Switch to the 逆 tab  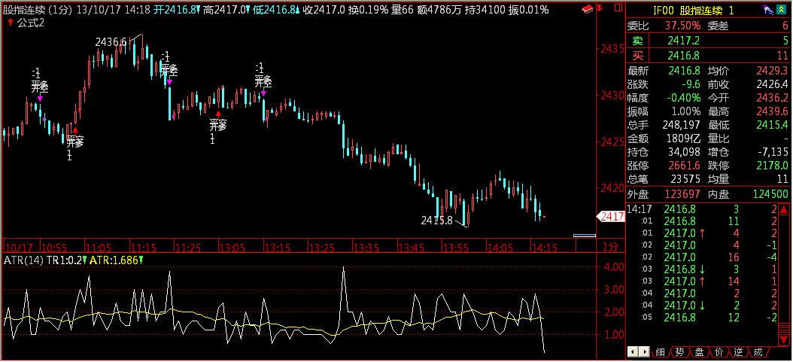[738, 352]
